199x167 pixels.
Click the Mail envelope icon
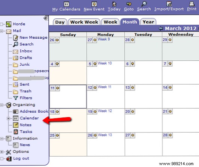tap(9, 31)
